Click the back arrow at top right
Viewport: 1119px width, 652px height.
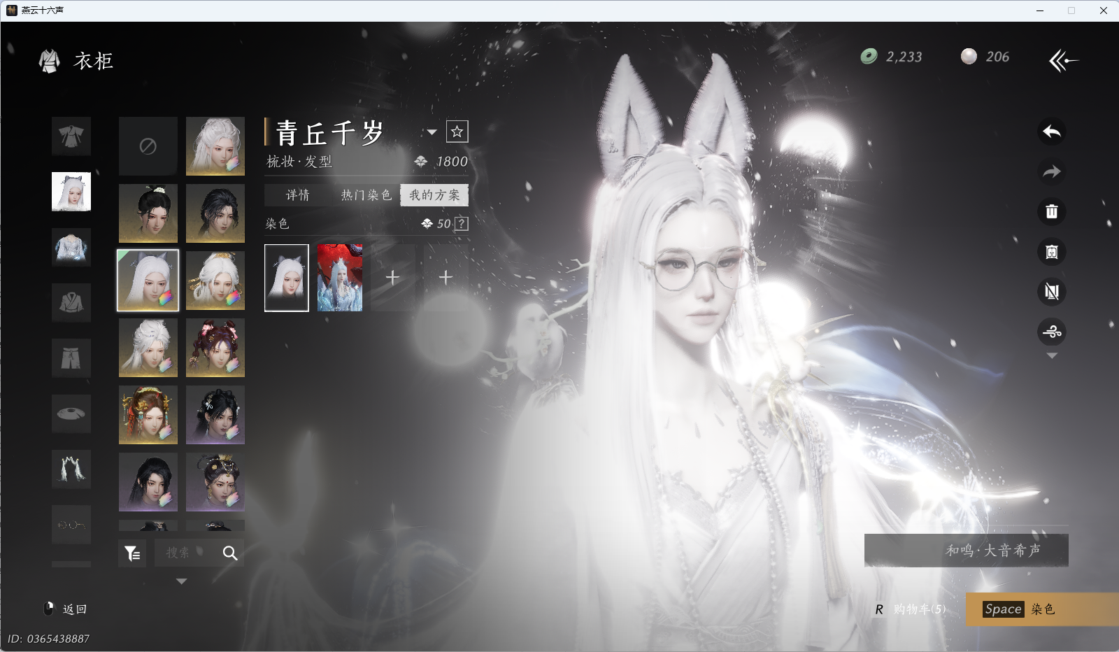[x=1063, y=61]
